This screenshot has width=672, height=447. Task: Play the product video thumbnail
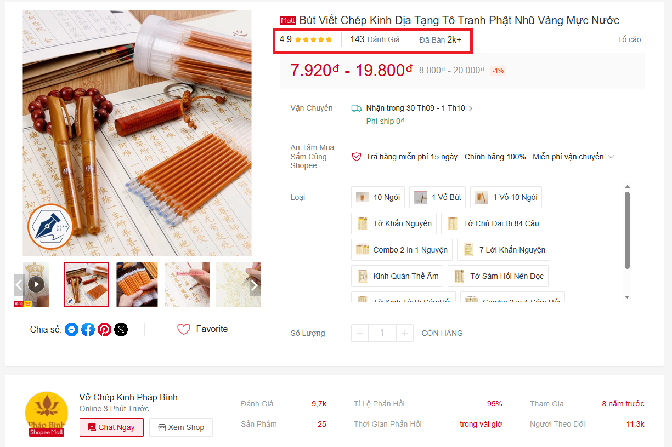tap(36, 284)
